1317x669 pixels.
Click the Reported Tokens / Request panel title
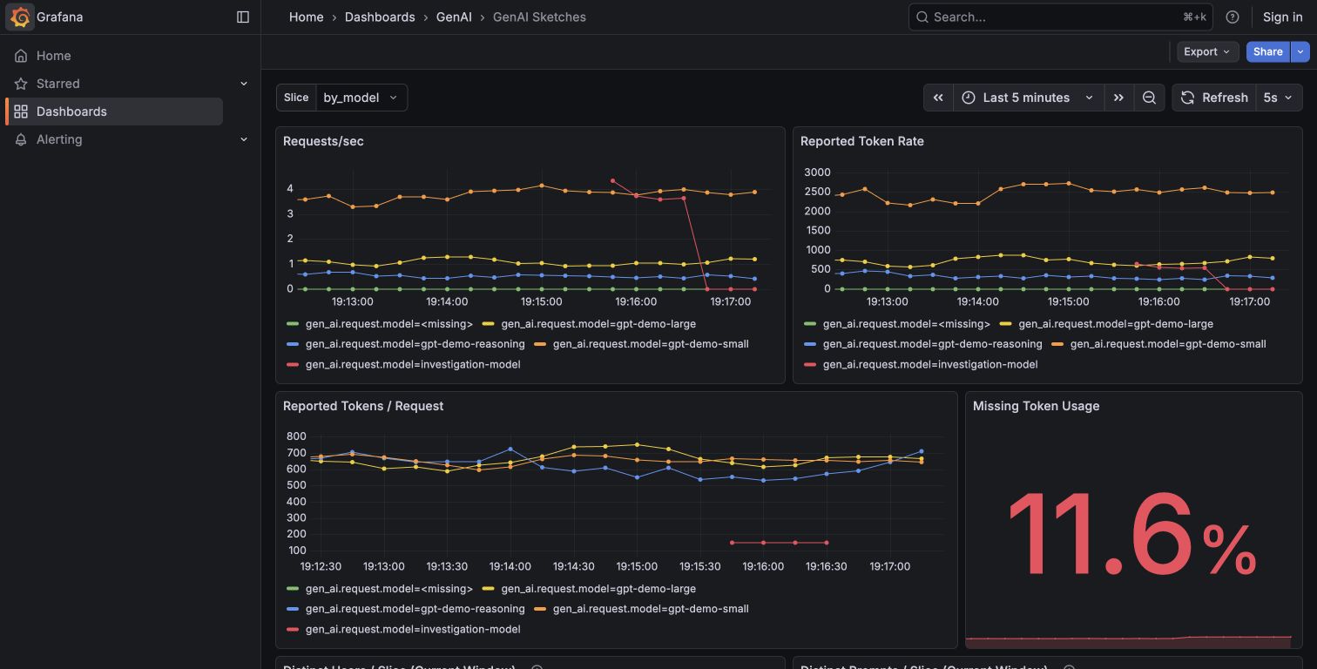tap(363, 406)
